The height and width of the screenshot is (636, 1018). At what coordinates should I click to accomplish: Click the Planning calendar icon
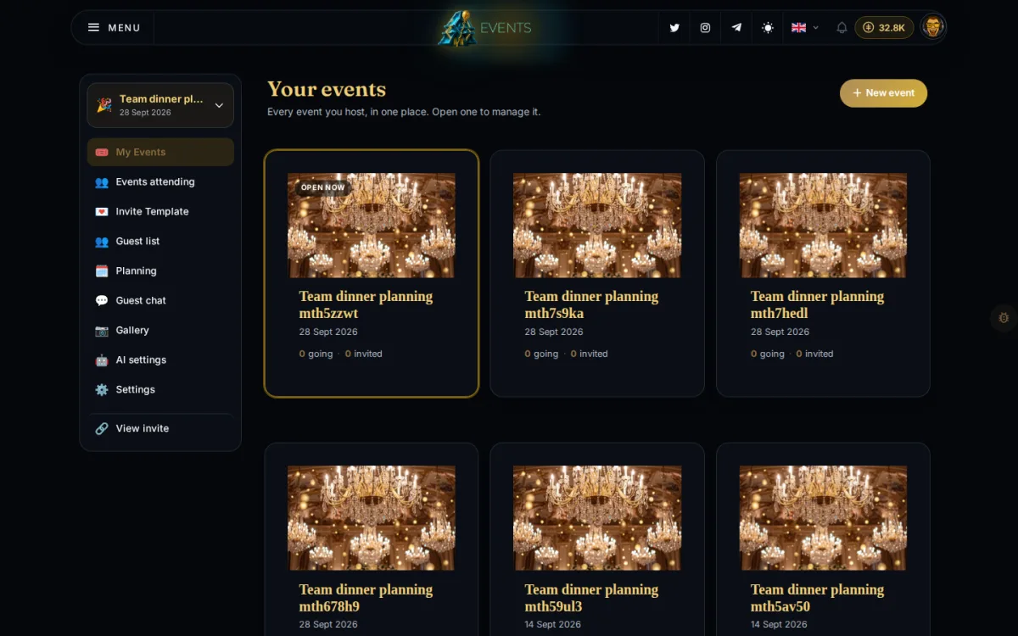pos(102,271)
